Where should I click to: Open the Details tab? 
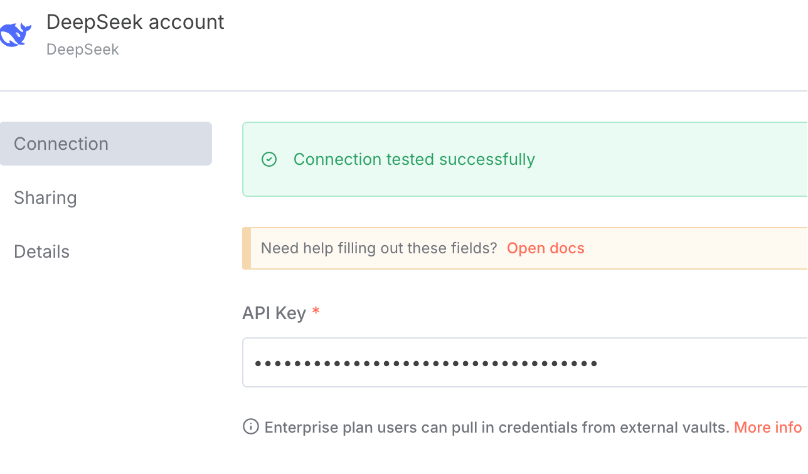tap(41, 251)
